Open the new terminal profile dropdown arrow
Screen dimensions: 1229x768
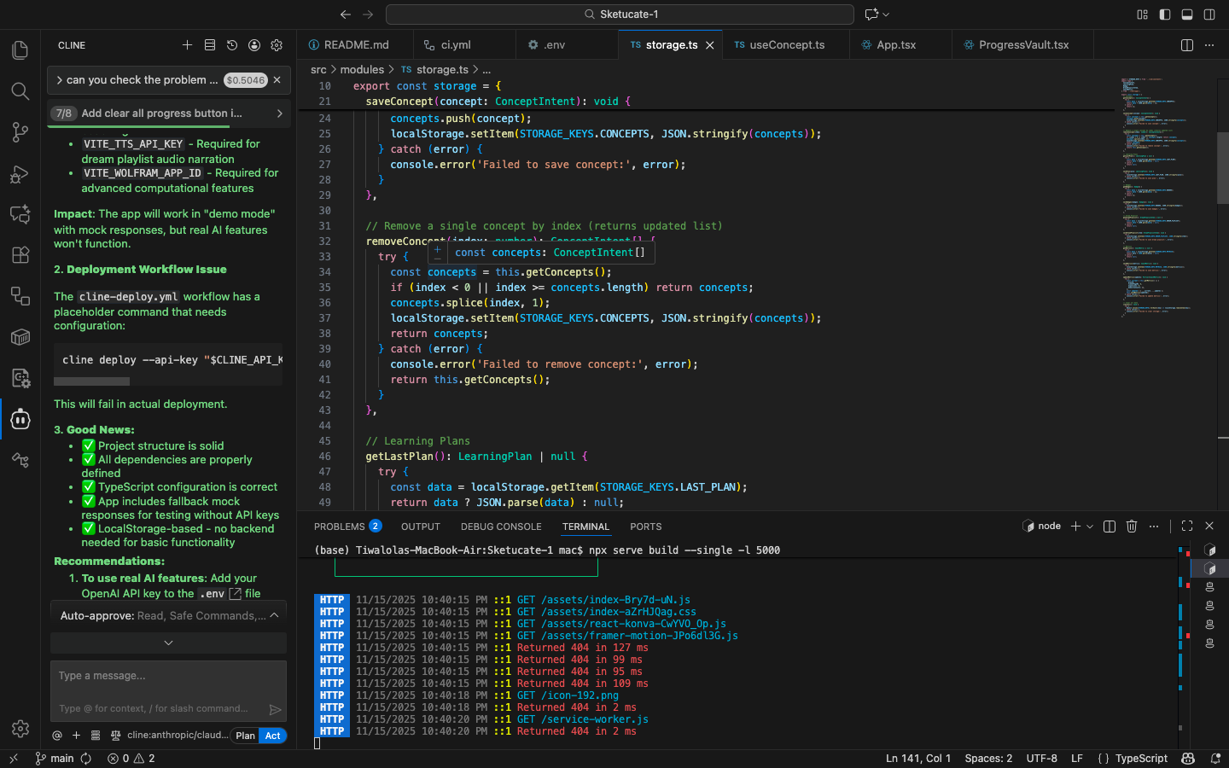(x=1090, y=527)
